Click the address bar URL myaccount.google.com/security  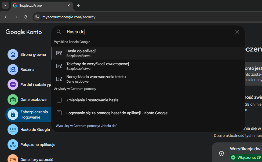coord(69,17)
